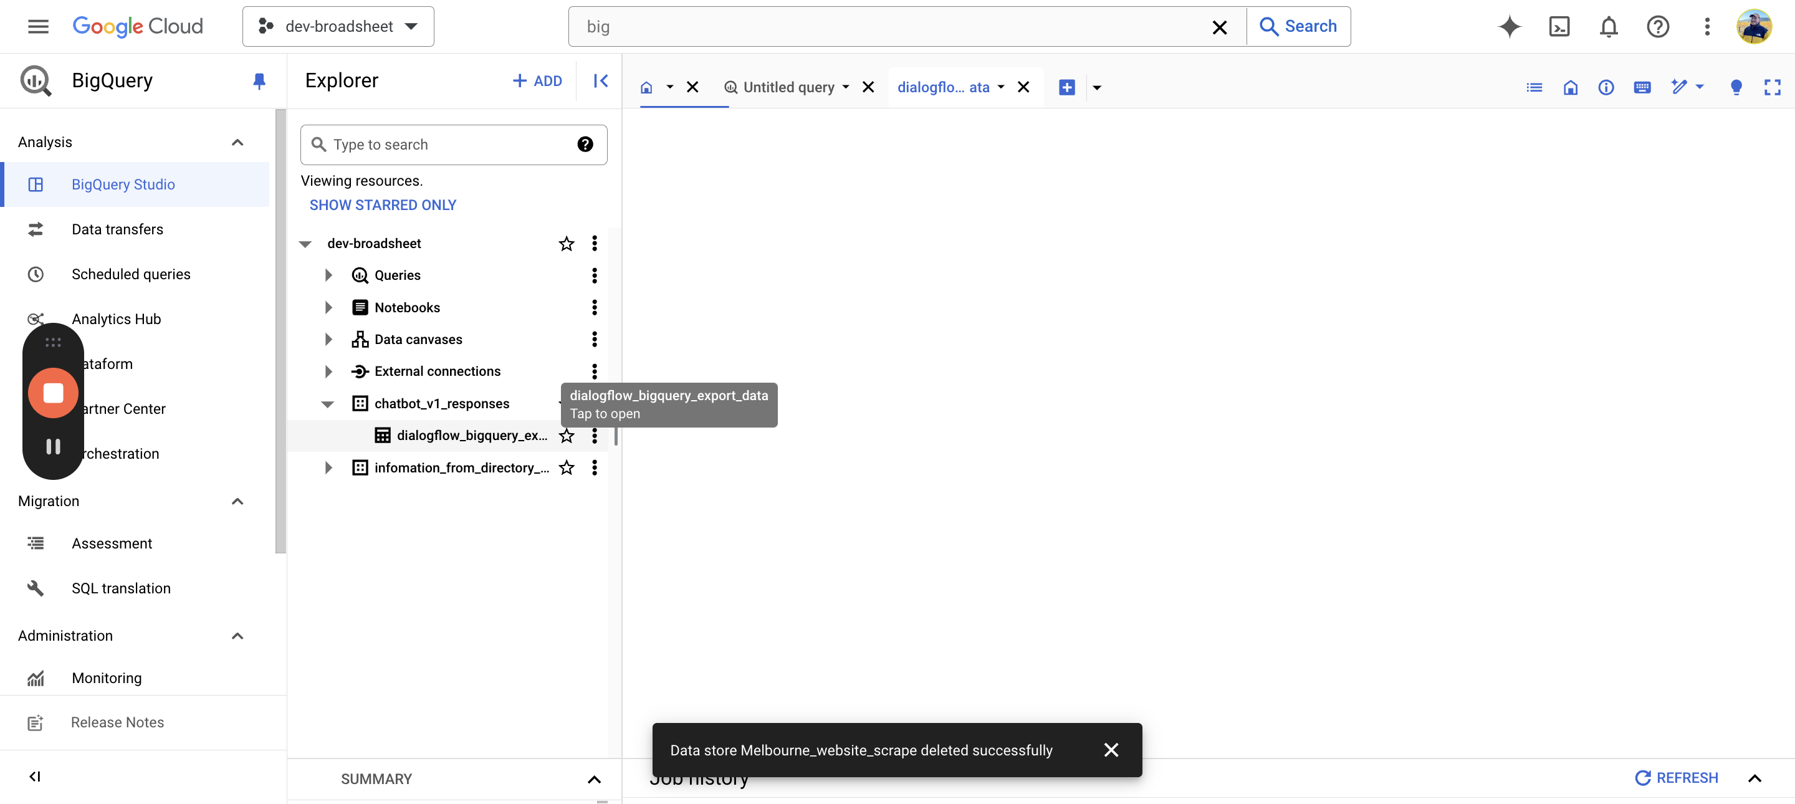This screenshot has width=1795, height=804.
Task: Select BigQuery Studio in sidebar
Action: tap(136, 184)
